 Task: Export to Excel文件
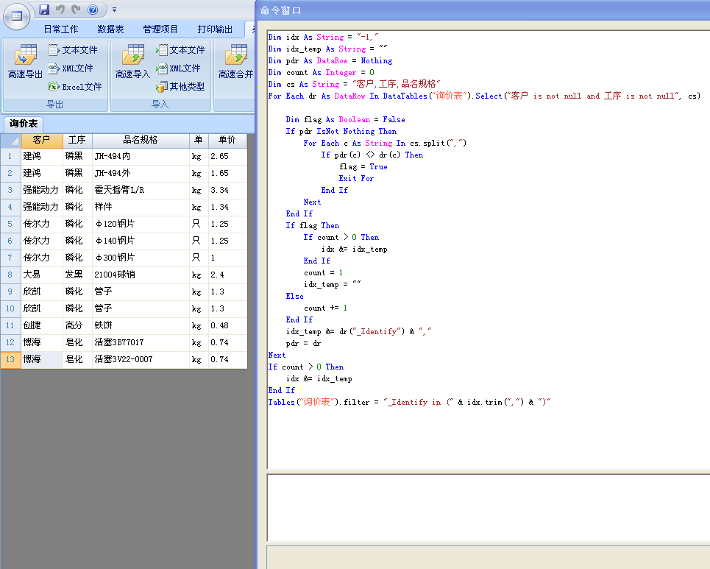(75, 87)
